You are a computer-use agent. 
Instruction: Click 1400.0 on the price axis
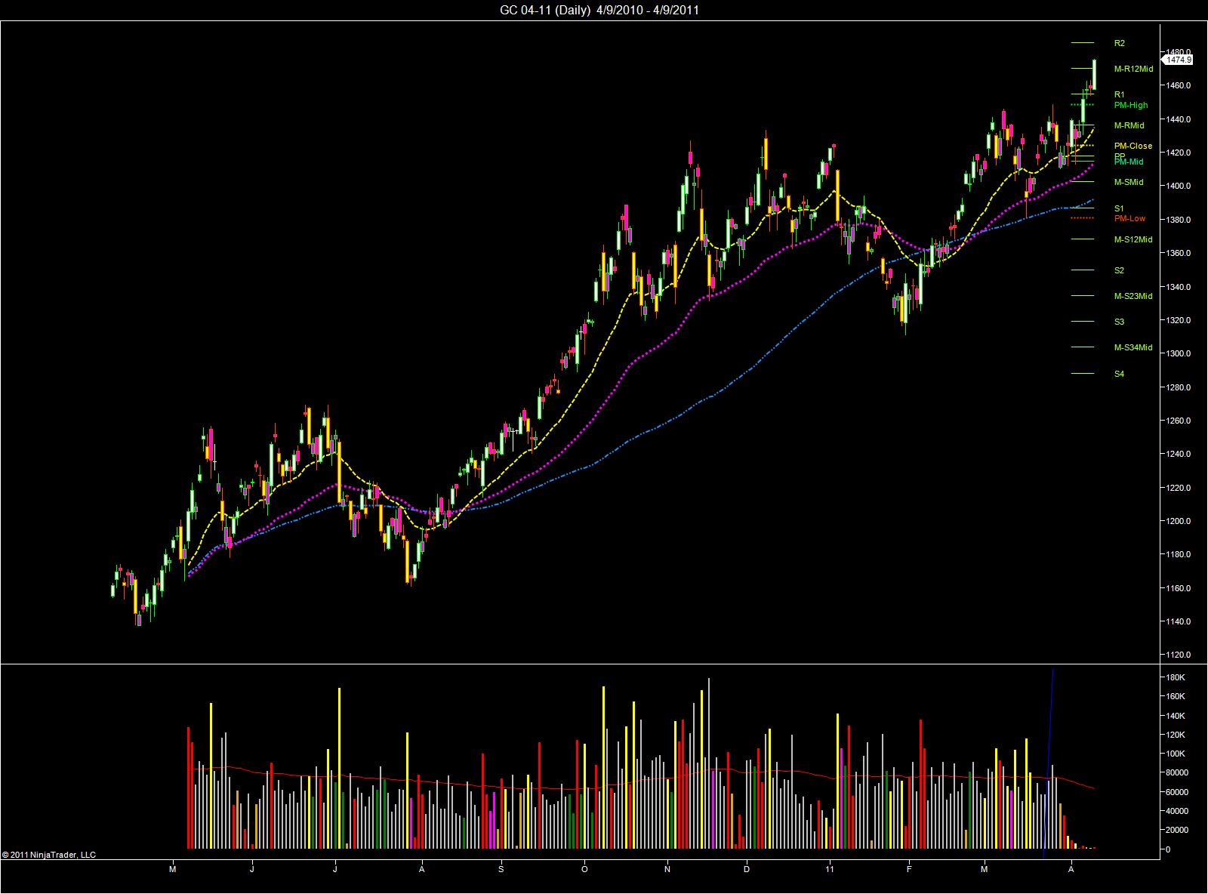1179,186
